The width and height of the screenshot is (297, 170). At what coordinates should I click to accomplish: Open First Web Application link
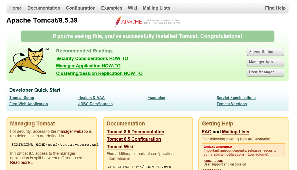point(28,104)
